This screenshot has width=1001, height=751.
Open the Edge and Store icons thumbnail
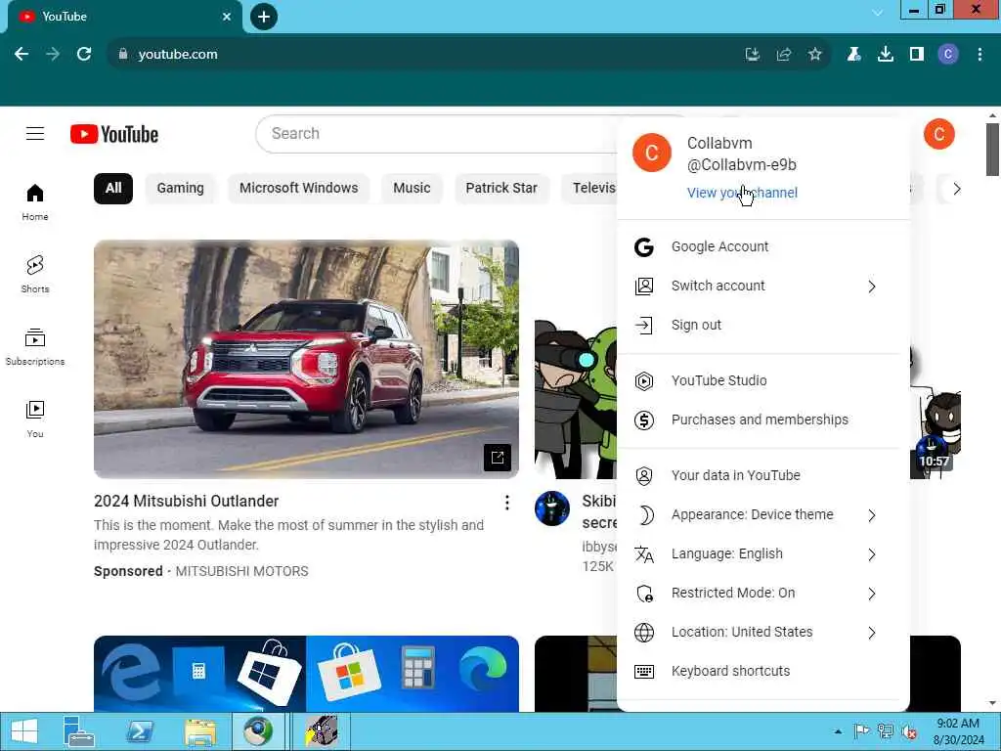pos(306,674)
